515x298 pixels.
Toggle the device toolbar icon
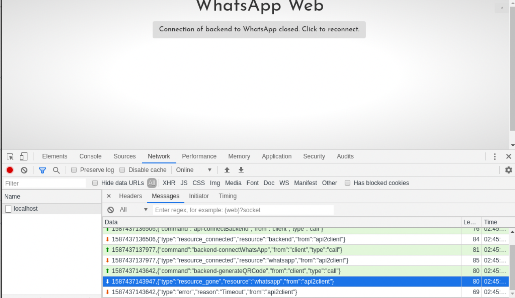tap(23, 157)
